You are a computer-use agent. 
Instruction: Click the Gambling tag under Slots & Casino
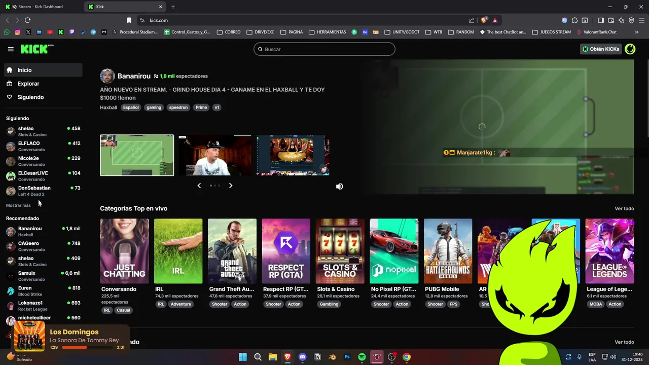tap(329, 304)
